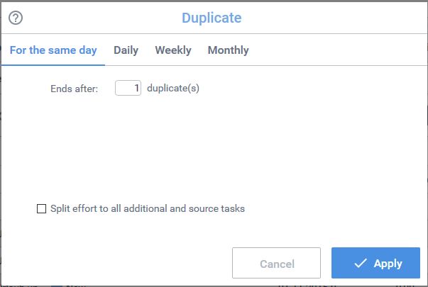
Task: Choose Monthly recurrence for duplication
Action: click(228, 50)
